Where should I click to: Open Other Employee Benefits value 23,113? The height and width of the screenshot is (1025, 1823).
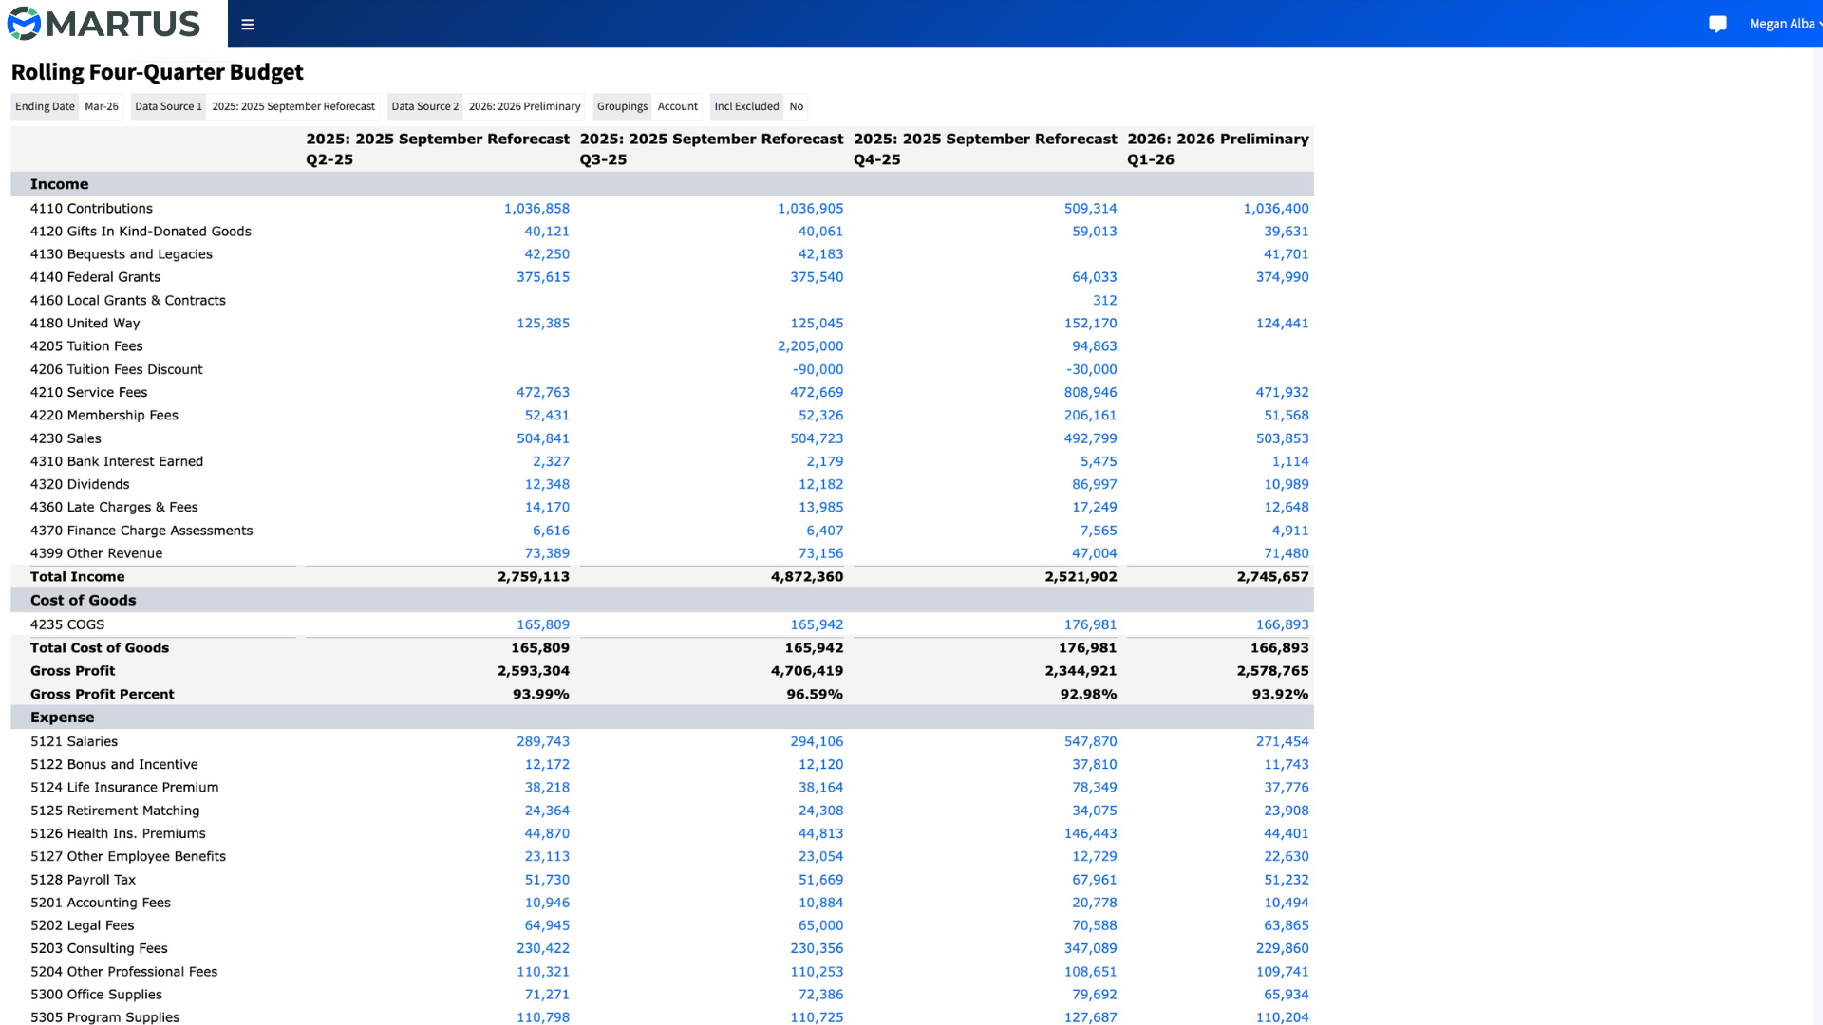[547, 856]
